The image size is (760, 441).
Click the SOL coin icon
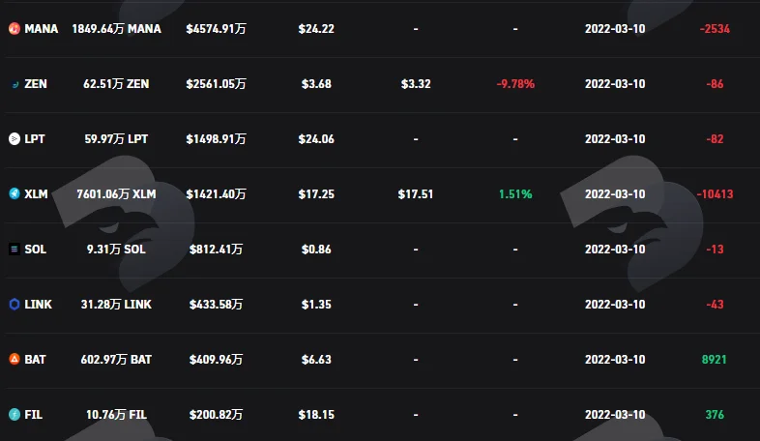tap(15, 250)
